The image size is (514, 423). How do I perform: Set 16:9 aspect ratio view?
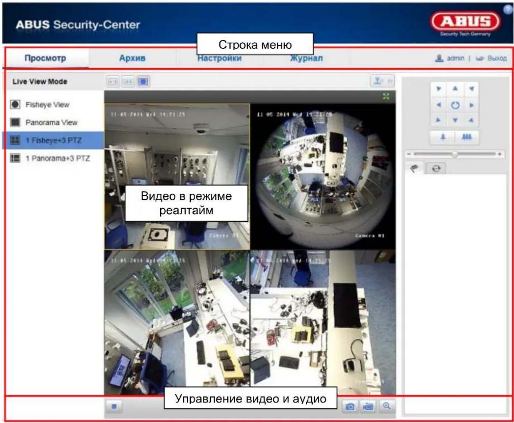128,81
